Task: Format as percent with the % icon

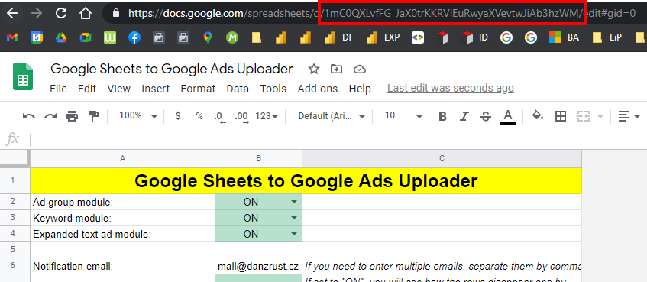Action: tap(199, 116)
